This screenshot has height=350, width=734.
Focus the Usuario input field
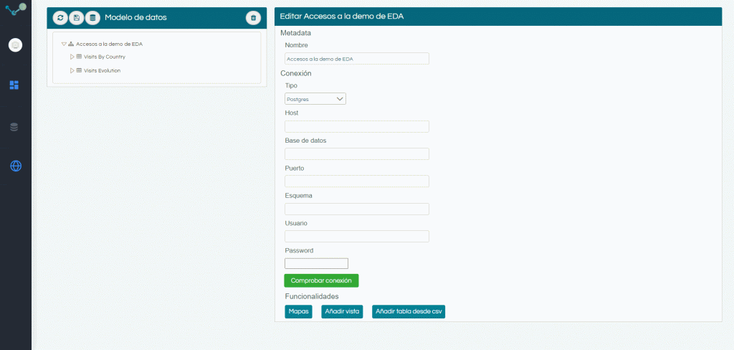357,236
